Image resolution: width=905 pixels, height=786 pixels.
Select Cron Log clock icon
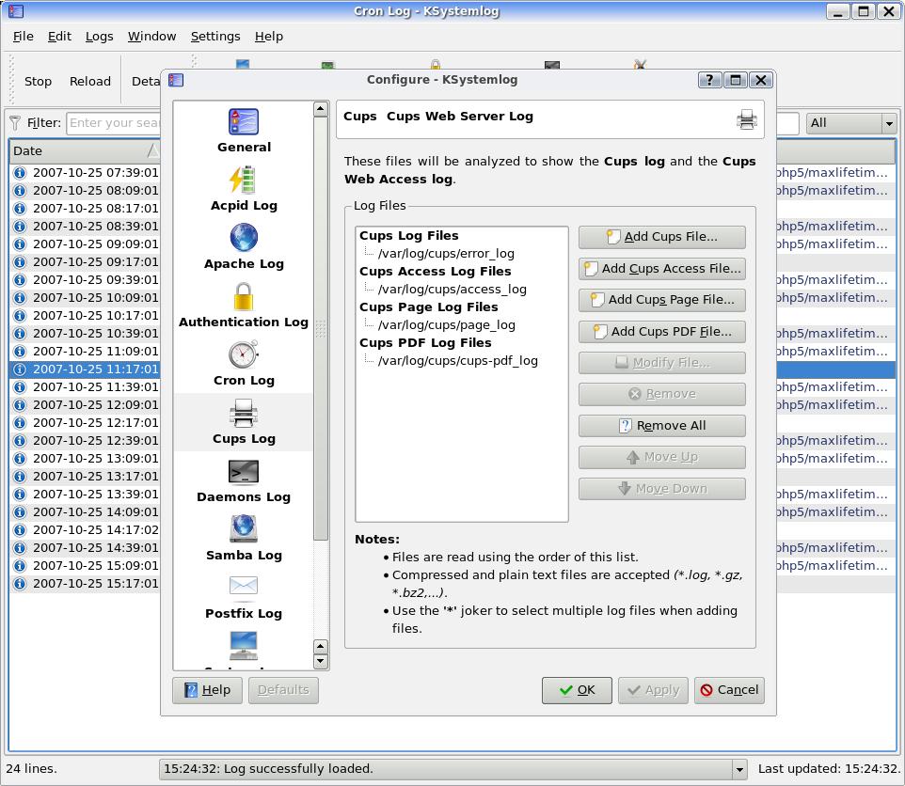pyautogui.click(x=244, y=354)
